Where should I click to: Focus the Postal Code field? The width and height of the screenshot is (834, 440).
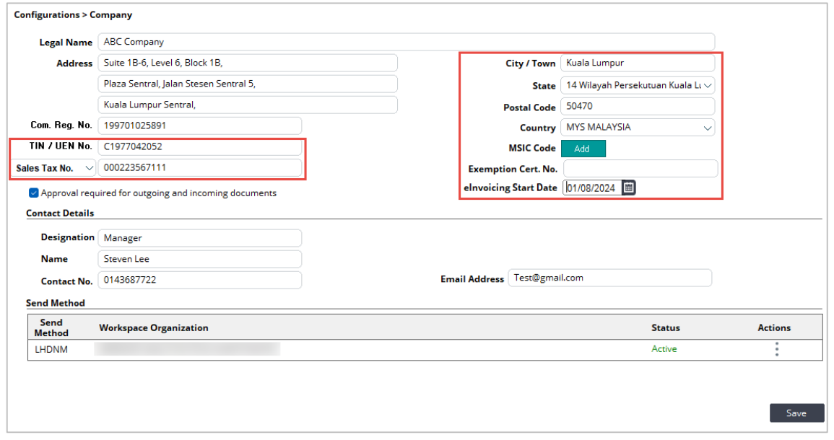click(x=637, y=107)
